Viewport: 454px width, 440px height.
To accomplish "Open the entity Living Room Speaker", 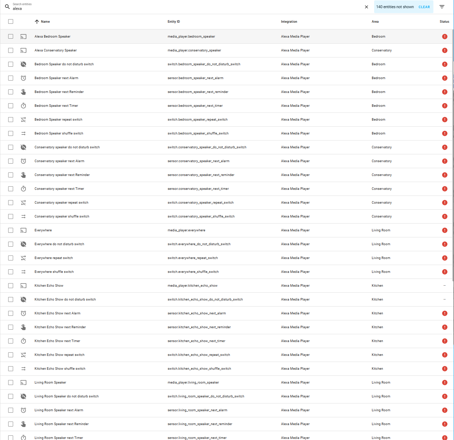I will (x=50, y=383).
